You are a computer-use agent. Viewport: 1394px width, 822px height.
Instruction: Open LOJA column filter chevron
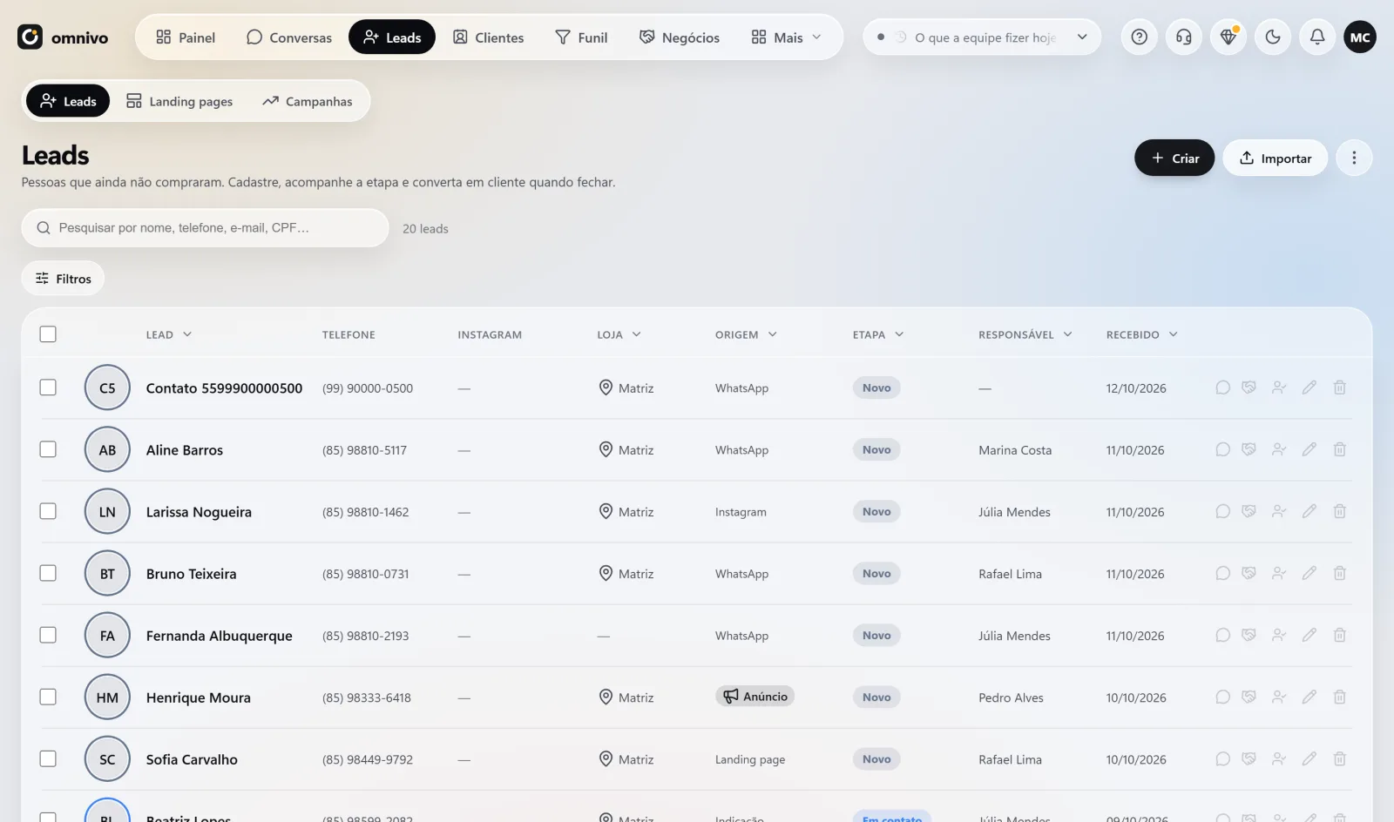[x=636, y=334]
